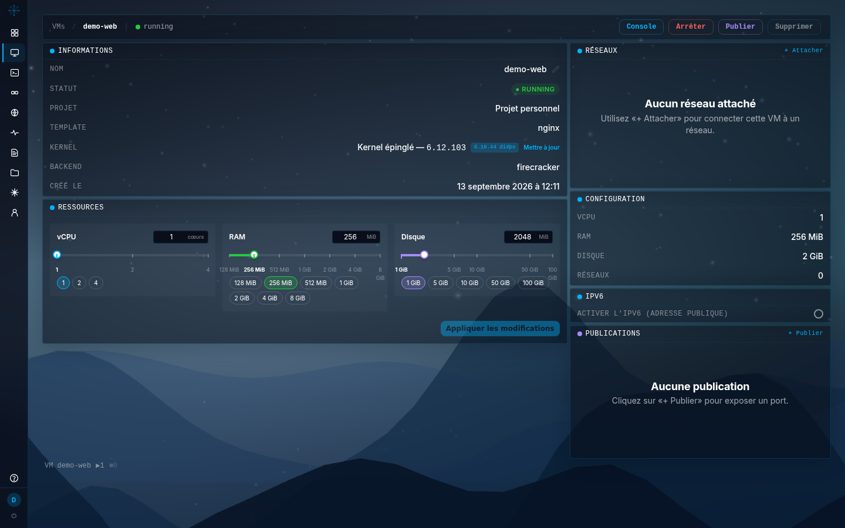
Task: Open the activity pulse icon in sidebar
Action: tap(15, 133)
